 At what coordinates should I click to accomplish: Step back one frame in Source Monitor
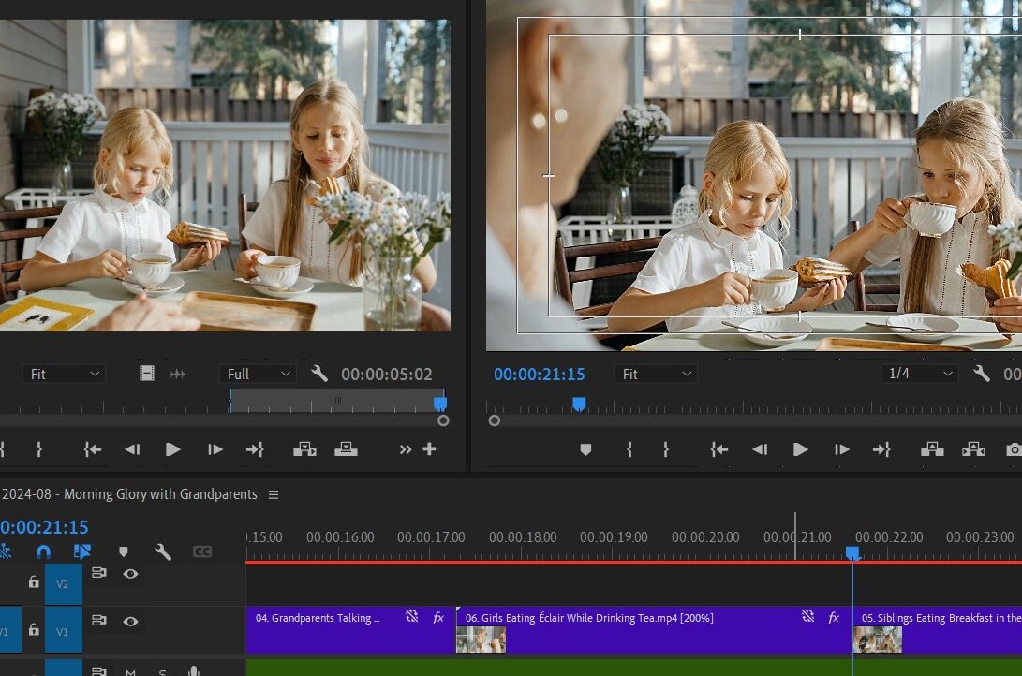coord(132,449)
